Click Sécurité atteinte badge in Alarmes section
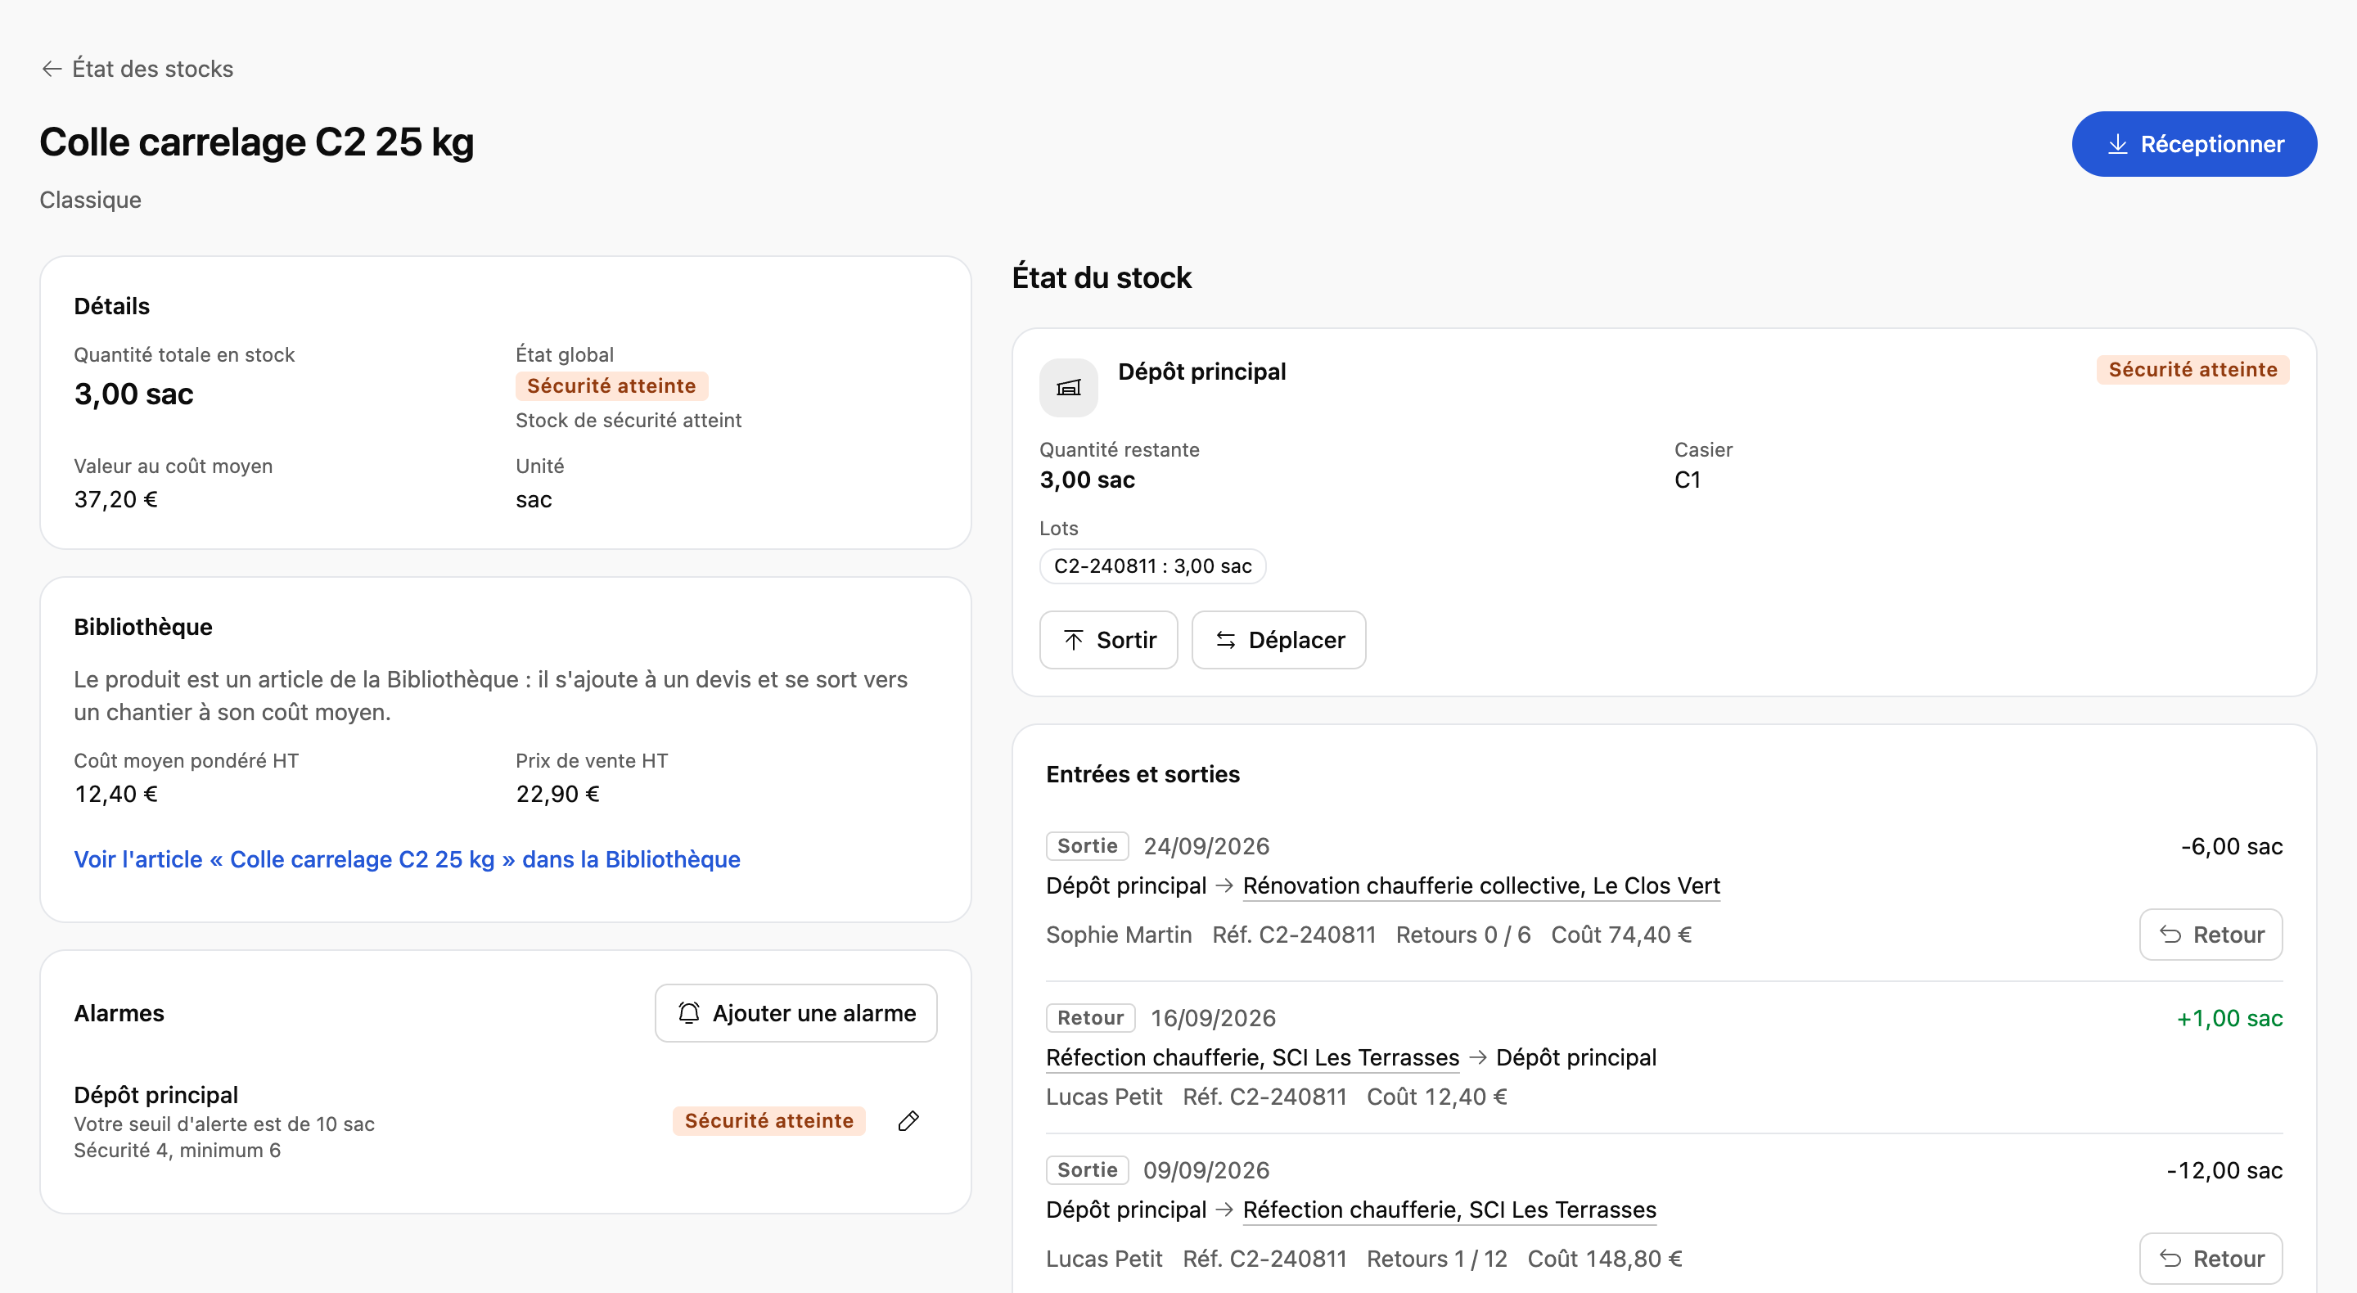 [768, 1121]
